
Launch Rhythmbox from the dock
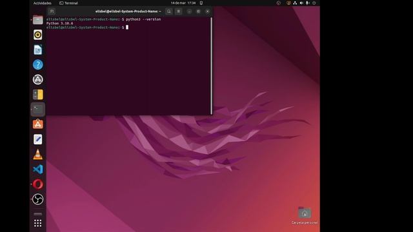(x=37, y=35)
